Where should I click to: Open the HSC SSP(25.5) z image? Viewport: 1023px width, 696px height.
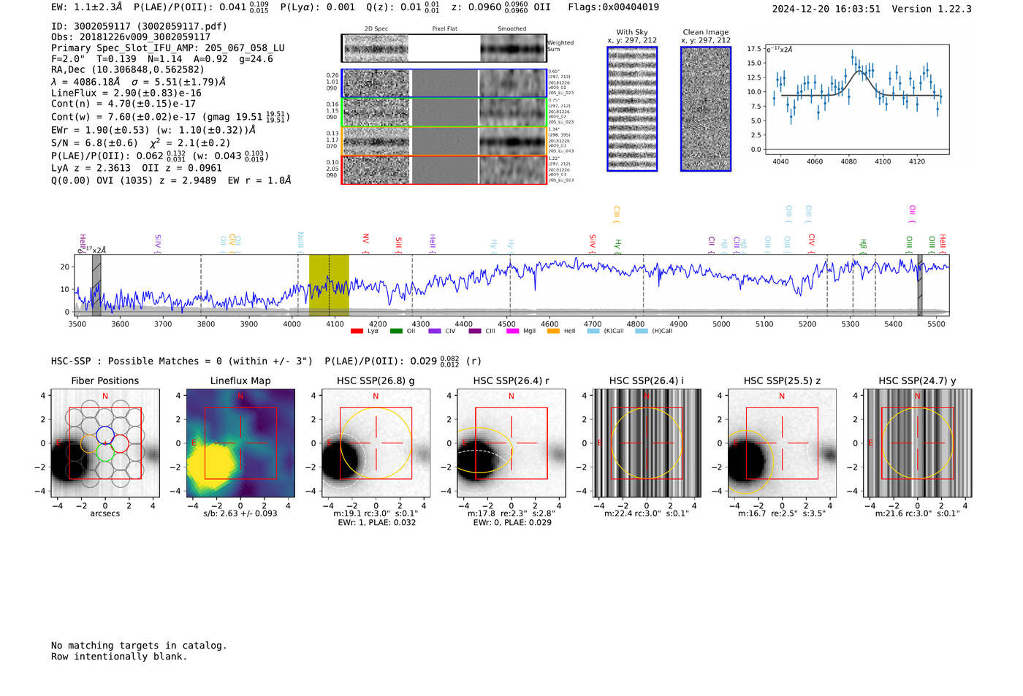pyautogui.click(x=782, y=443)
